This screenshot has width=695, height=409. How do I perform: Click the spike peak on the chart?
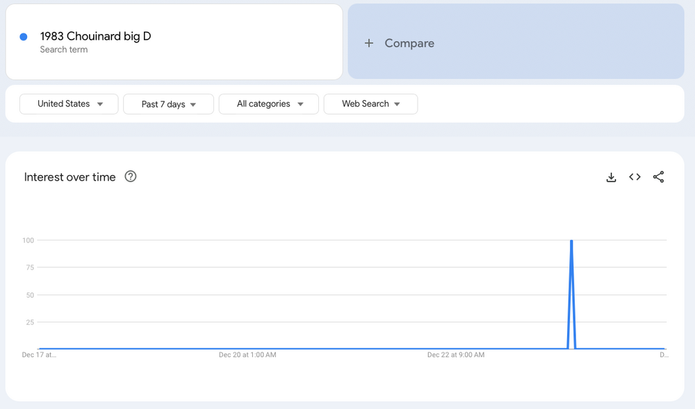571,241
